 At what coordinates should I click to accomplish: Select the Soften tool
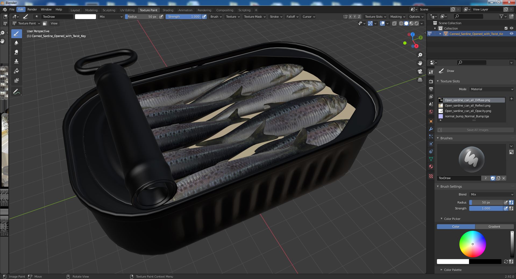tap(16, 43)
